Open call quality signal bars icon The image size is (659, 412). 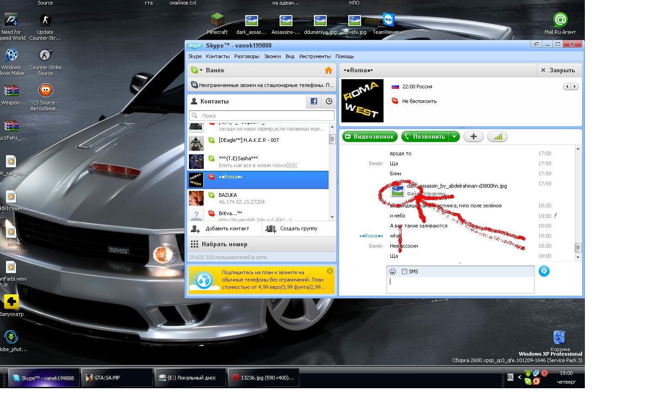point(497,136)
